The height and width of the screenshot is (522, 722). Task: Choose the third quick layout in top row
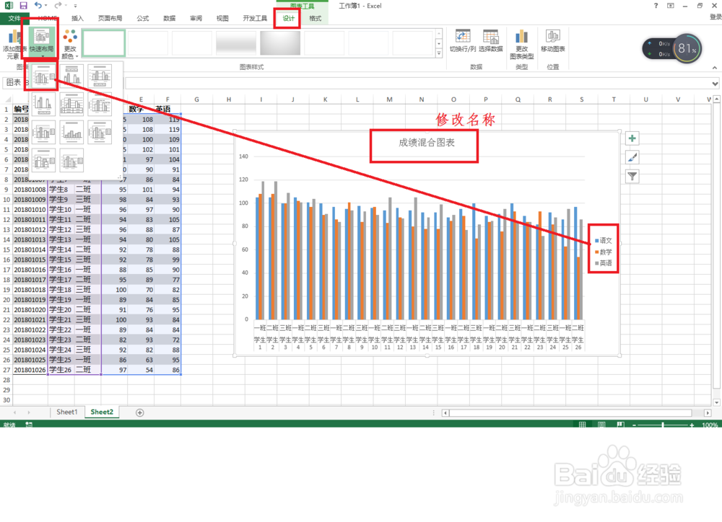tap(100, 76)
